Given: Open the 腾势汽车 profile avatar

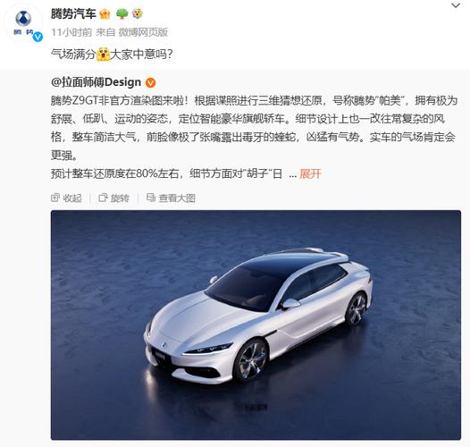Looking at the screenshot, I should pyautogui.click(x=23, y=23).
